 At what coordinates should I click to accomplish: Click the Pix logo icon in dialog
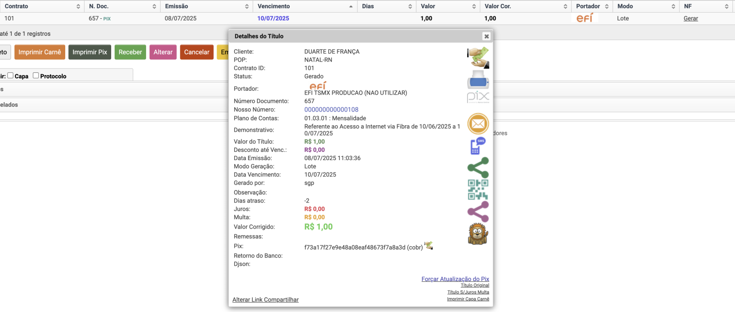478,97
